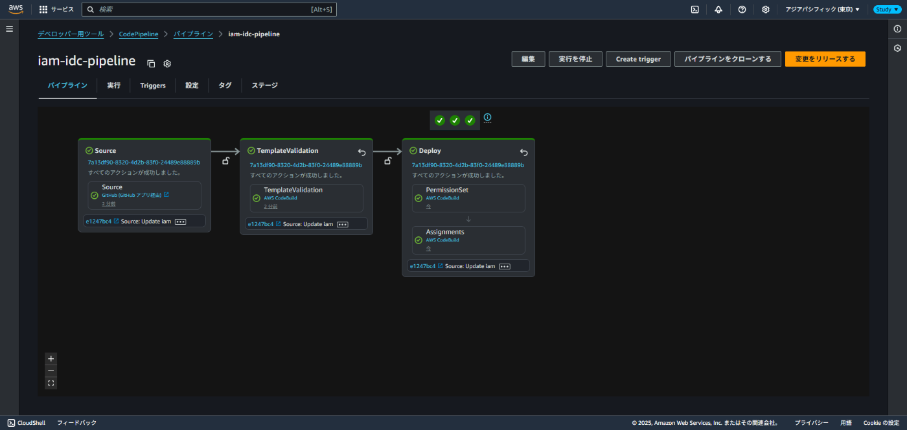Open the help question mark icon
Screen dimensions: 907x430
tap(742, 10)
